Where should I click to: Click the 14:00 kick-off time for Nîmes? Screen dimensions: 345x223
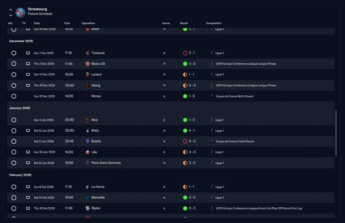tap(69, 96)
